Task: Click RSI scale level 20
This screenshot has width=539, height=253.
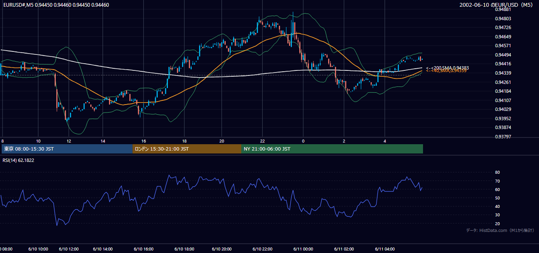Action: tap(497, 223)
